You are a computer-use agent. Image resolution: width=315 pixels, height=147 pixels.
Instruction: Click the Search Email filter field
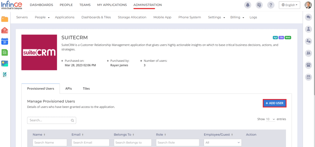coord(90,143)
